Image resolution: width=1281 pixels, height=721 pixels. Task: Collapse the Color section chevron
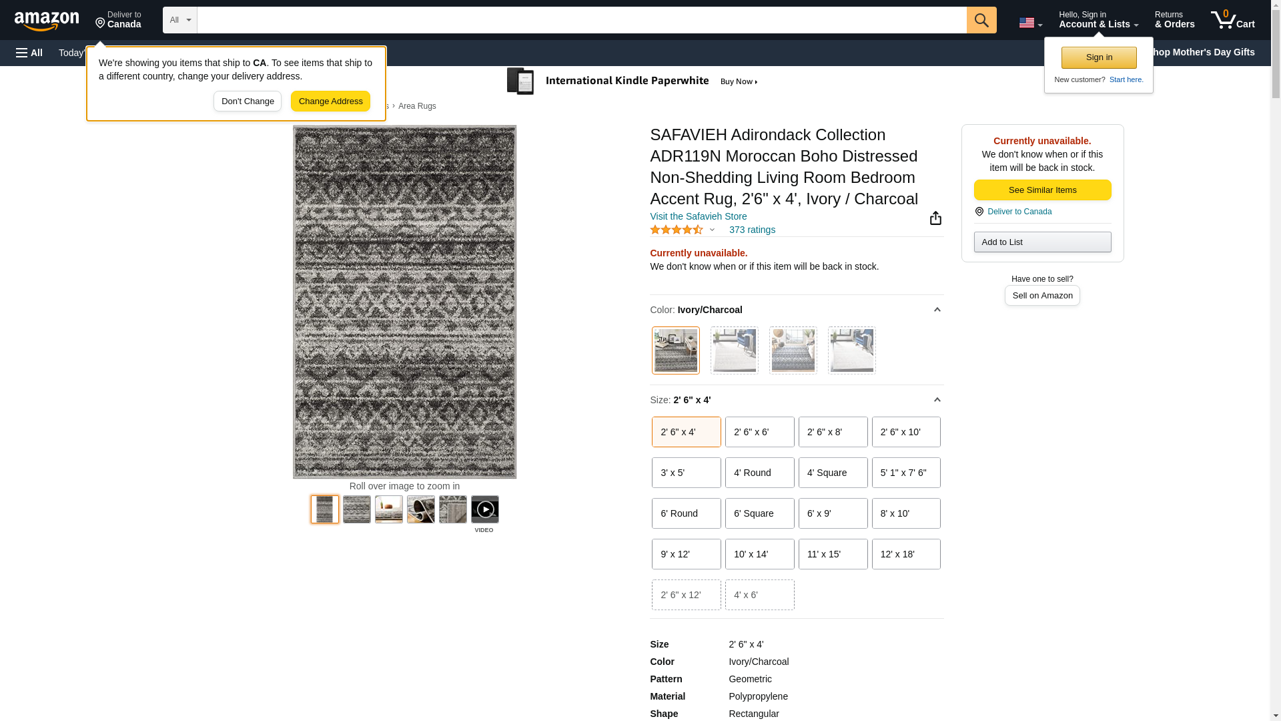[937, 310]
